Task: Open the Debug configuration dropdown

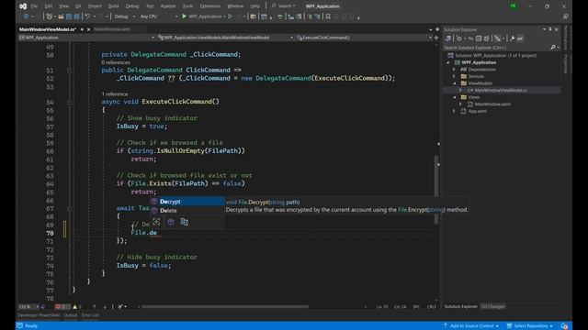Action: tap(125, 16)
